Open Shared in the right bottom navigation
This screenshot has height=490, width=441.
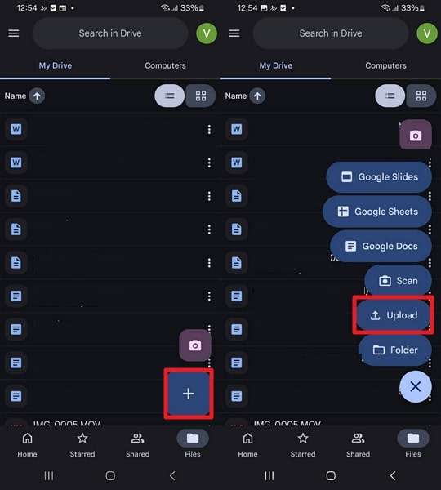(x=358, y=445)
